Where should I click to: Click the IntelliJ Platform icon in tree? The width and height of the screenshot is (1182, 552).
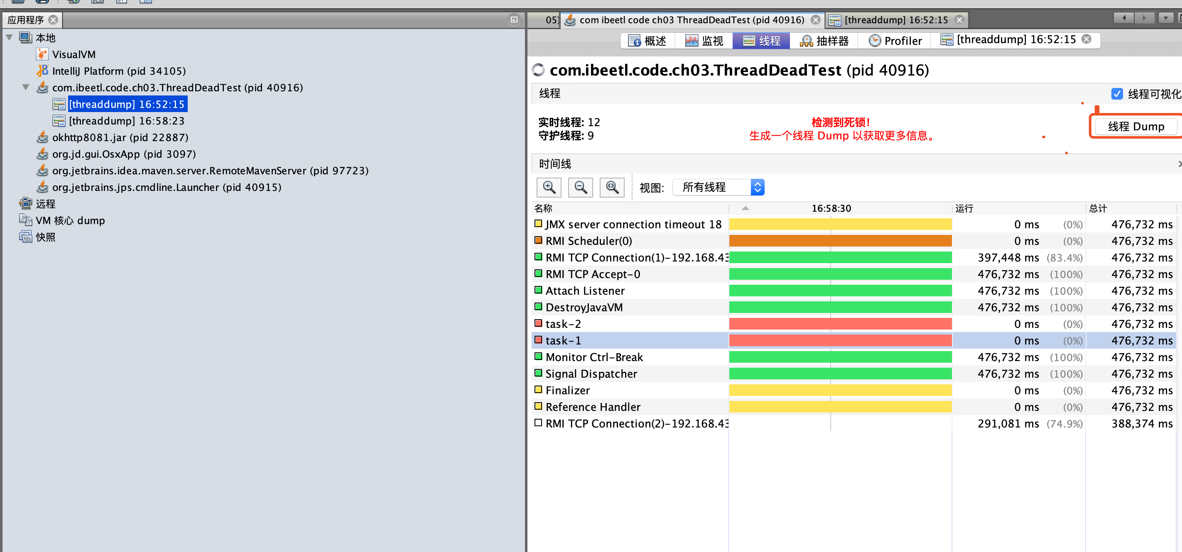(x=42, y=71)
